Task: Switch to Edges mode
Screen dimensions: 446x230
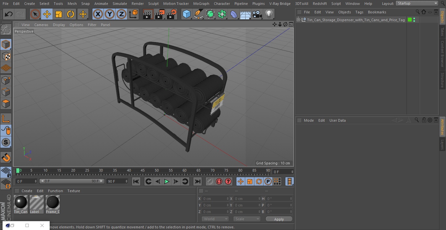Action: pyautogui.click(x=6, y=92)
